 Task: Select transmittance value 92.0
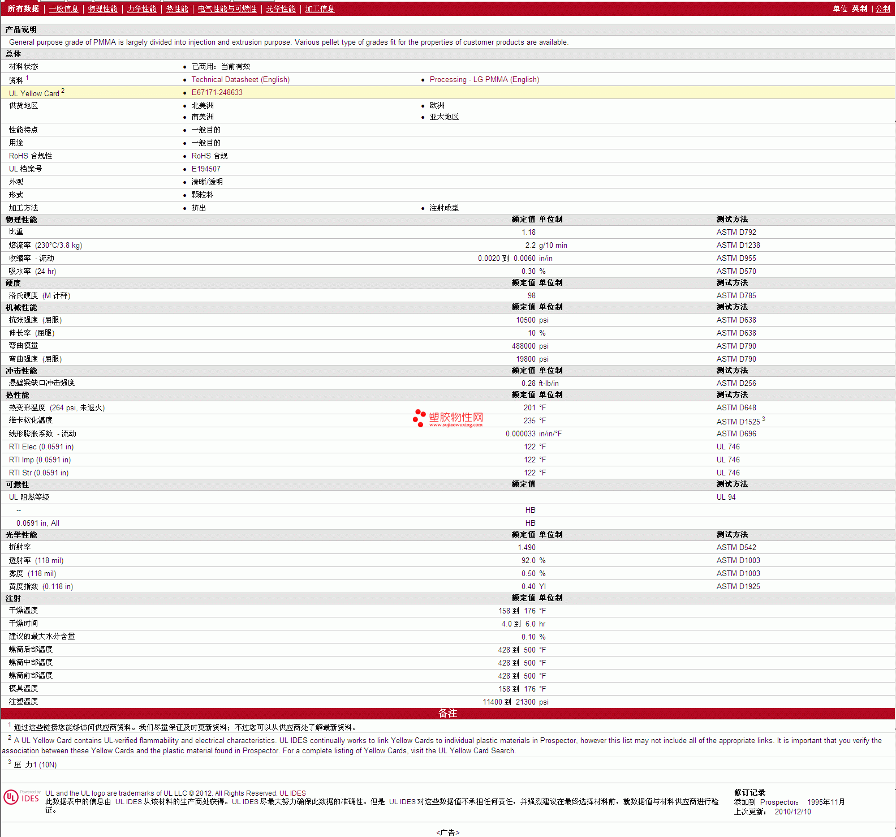528,561
